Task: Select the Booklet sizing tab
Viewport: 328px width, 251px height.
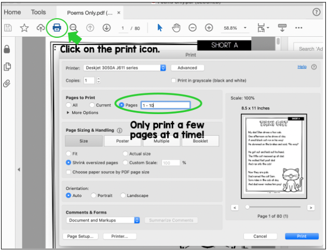Action: click(x=200, y=141)
